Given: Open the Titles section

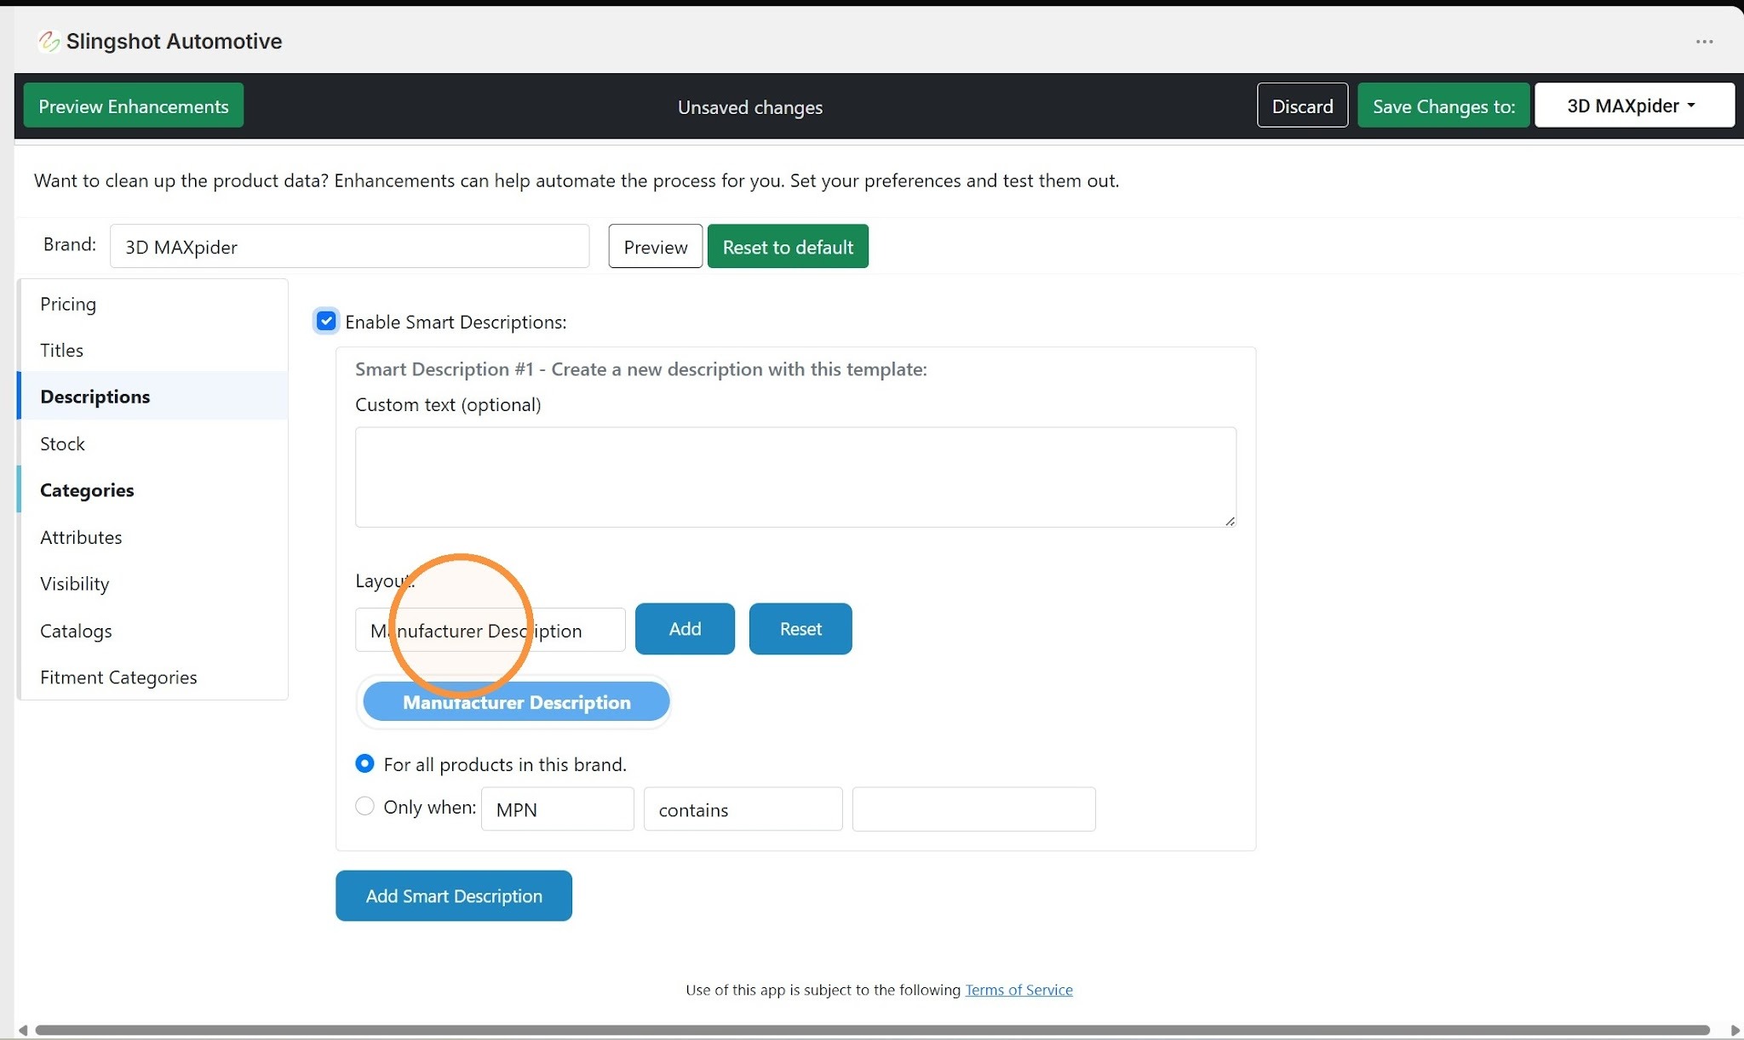Looking at the screenshot, I should coord(153,350).
